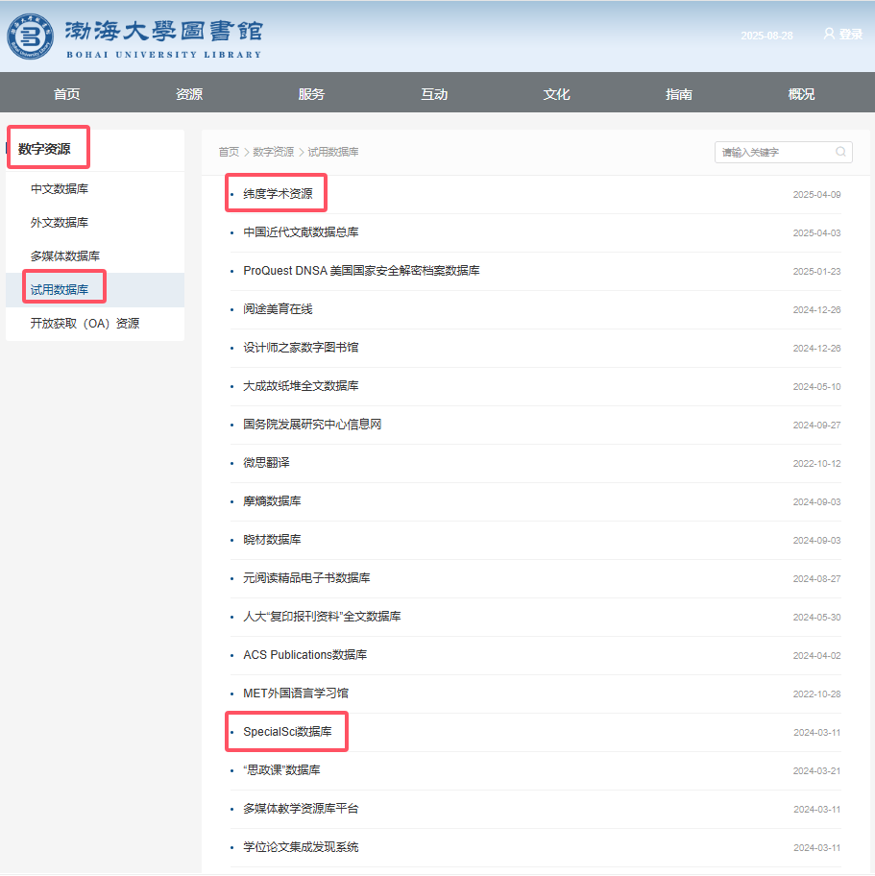Open the 资源 navigation menu
This screenshot has width=875, height=876.
189,94
